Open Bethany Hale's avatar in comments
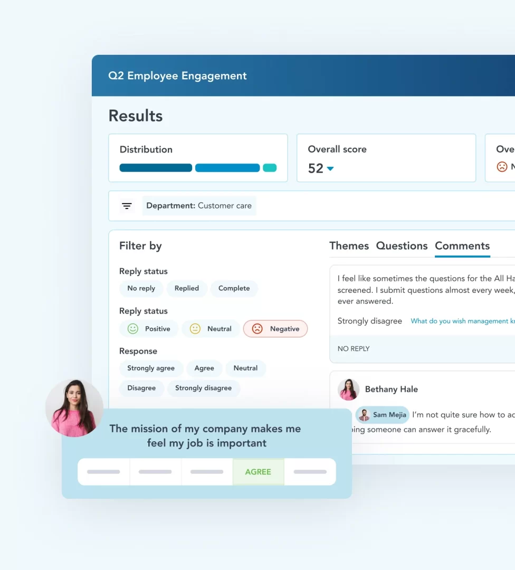 pos(349,389)
